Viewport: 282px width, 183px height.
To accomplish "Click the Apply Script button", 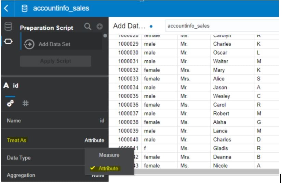I will point(56,61).
